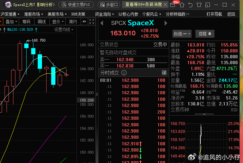Image resolution: width=243 pixels, height=163 pixels.
Task: Open L2核心内参 menu item
Action: (x=128, y=14)
